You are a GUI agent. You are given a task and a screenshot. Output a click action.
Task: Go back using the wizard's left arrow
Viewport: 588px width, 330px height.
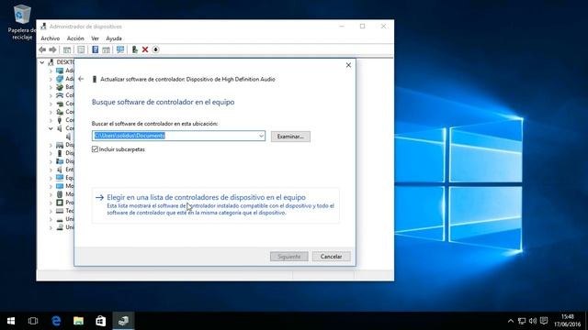tap(81, 79)
